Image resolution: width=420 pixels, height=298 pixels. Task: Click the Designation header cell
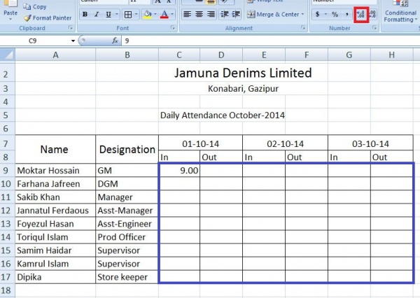[x=127, y=149]
